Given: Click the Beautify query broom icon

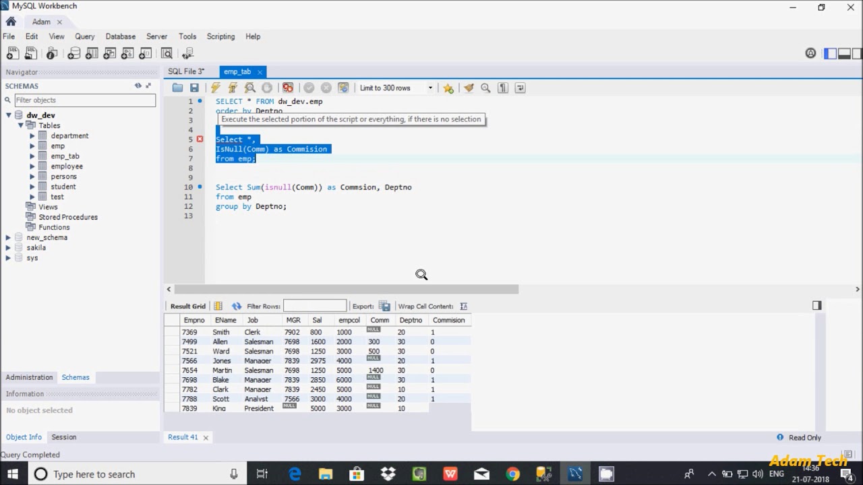Looking at the screenshot, I should [x=469, y=88].
